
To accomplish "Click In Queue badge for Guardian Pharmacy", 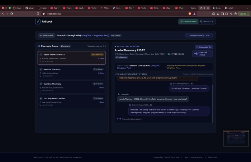I will (98, 84).
